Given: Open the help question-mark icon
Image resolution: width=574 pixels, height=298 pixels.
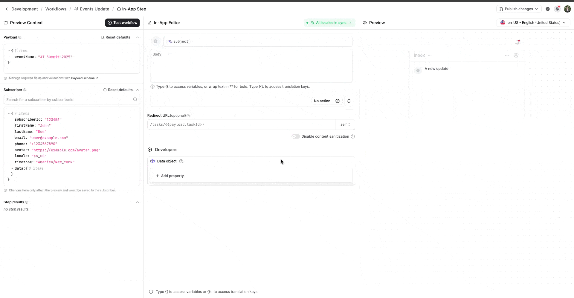Looking at the screenshot, I should point(548,9).
